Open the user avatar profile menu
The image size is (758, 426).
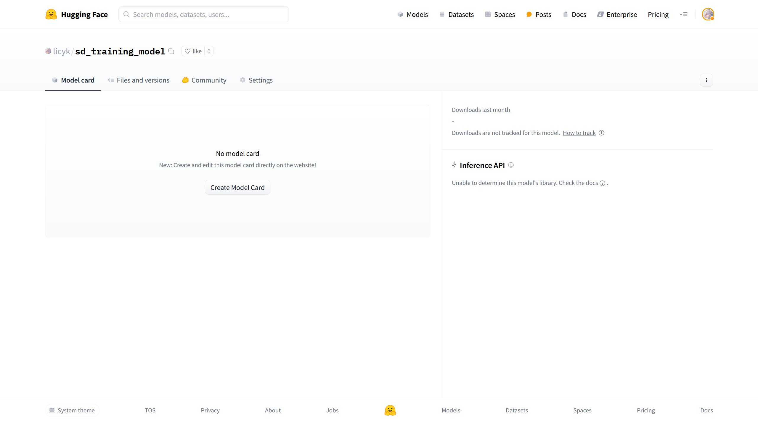[708, 14]
